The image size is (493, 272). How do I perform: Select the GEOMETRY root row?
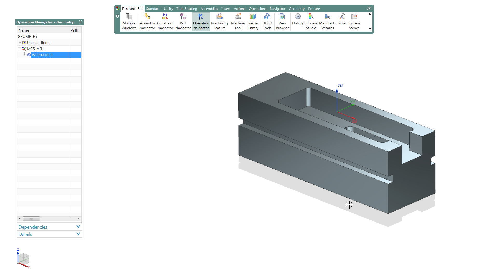click(x=49, y=36)
